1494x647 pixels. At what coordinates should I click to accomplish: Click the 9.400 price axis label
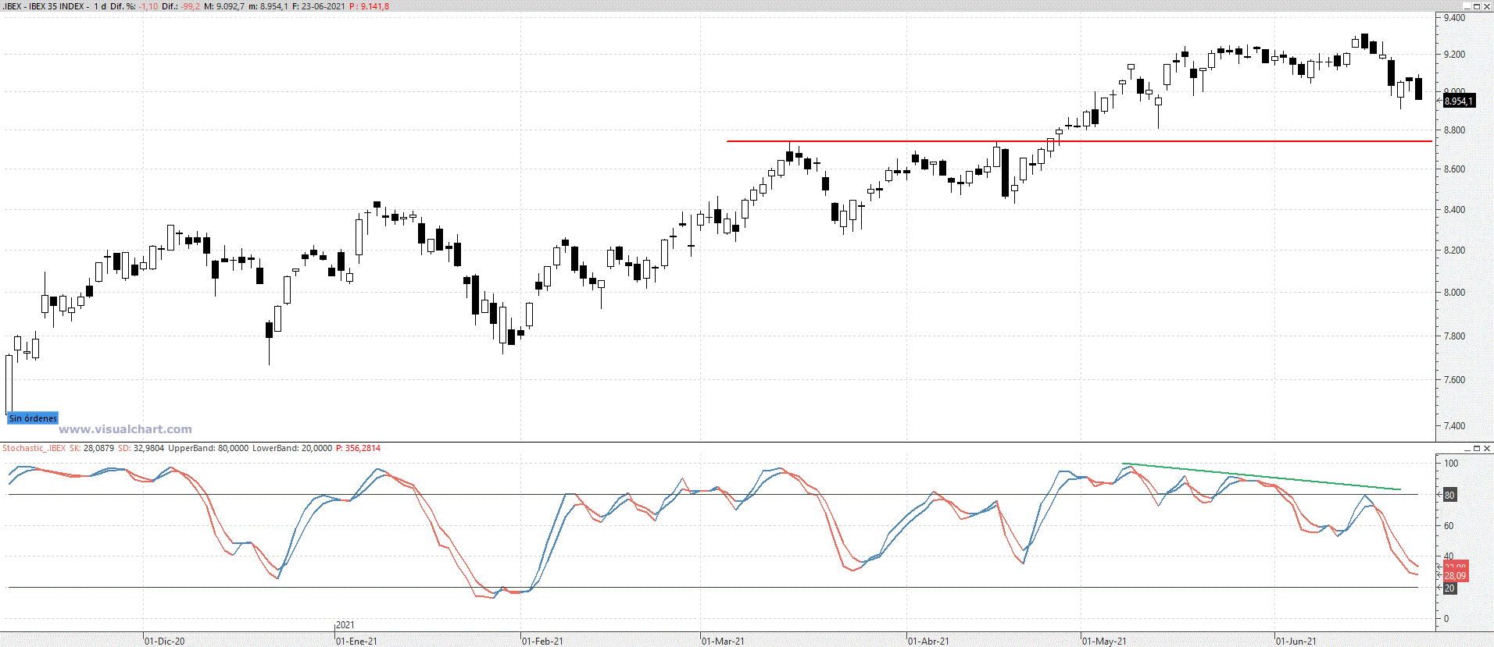pos(1454,18)
